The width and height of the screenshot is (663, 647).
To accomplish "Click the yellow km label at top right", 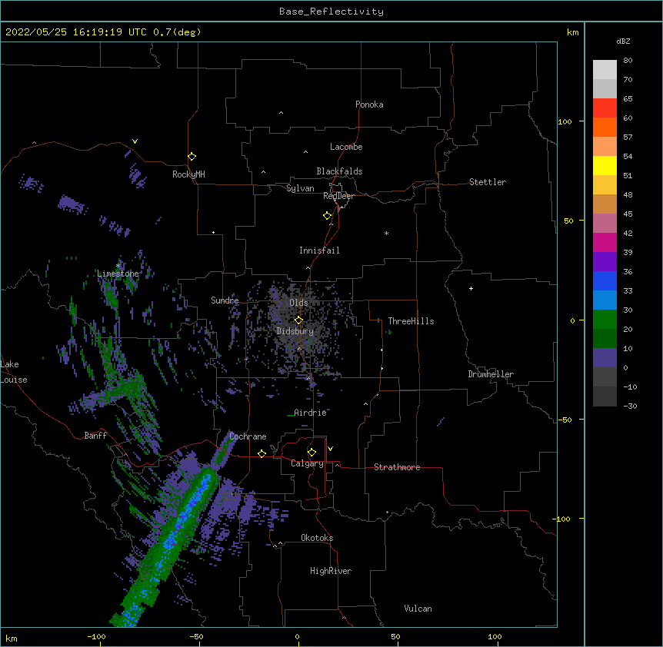I will 573,32.
